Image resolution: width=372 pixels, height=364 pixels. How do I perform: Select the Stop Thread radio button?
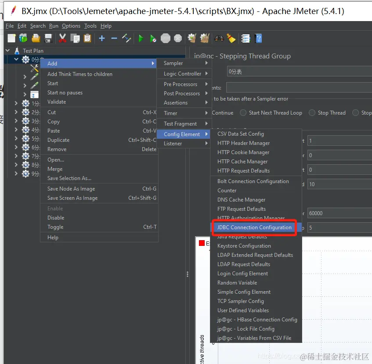pyautogui.click(x=312, y=113)
